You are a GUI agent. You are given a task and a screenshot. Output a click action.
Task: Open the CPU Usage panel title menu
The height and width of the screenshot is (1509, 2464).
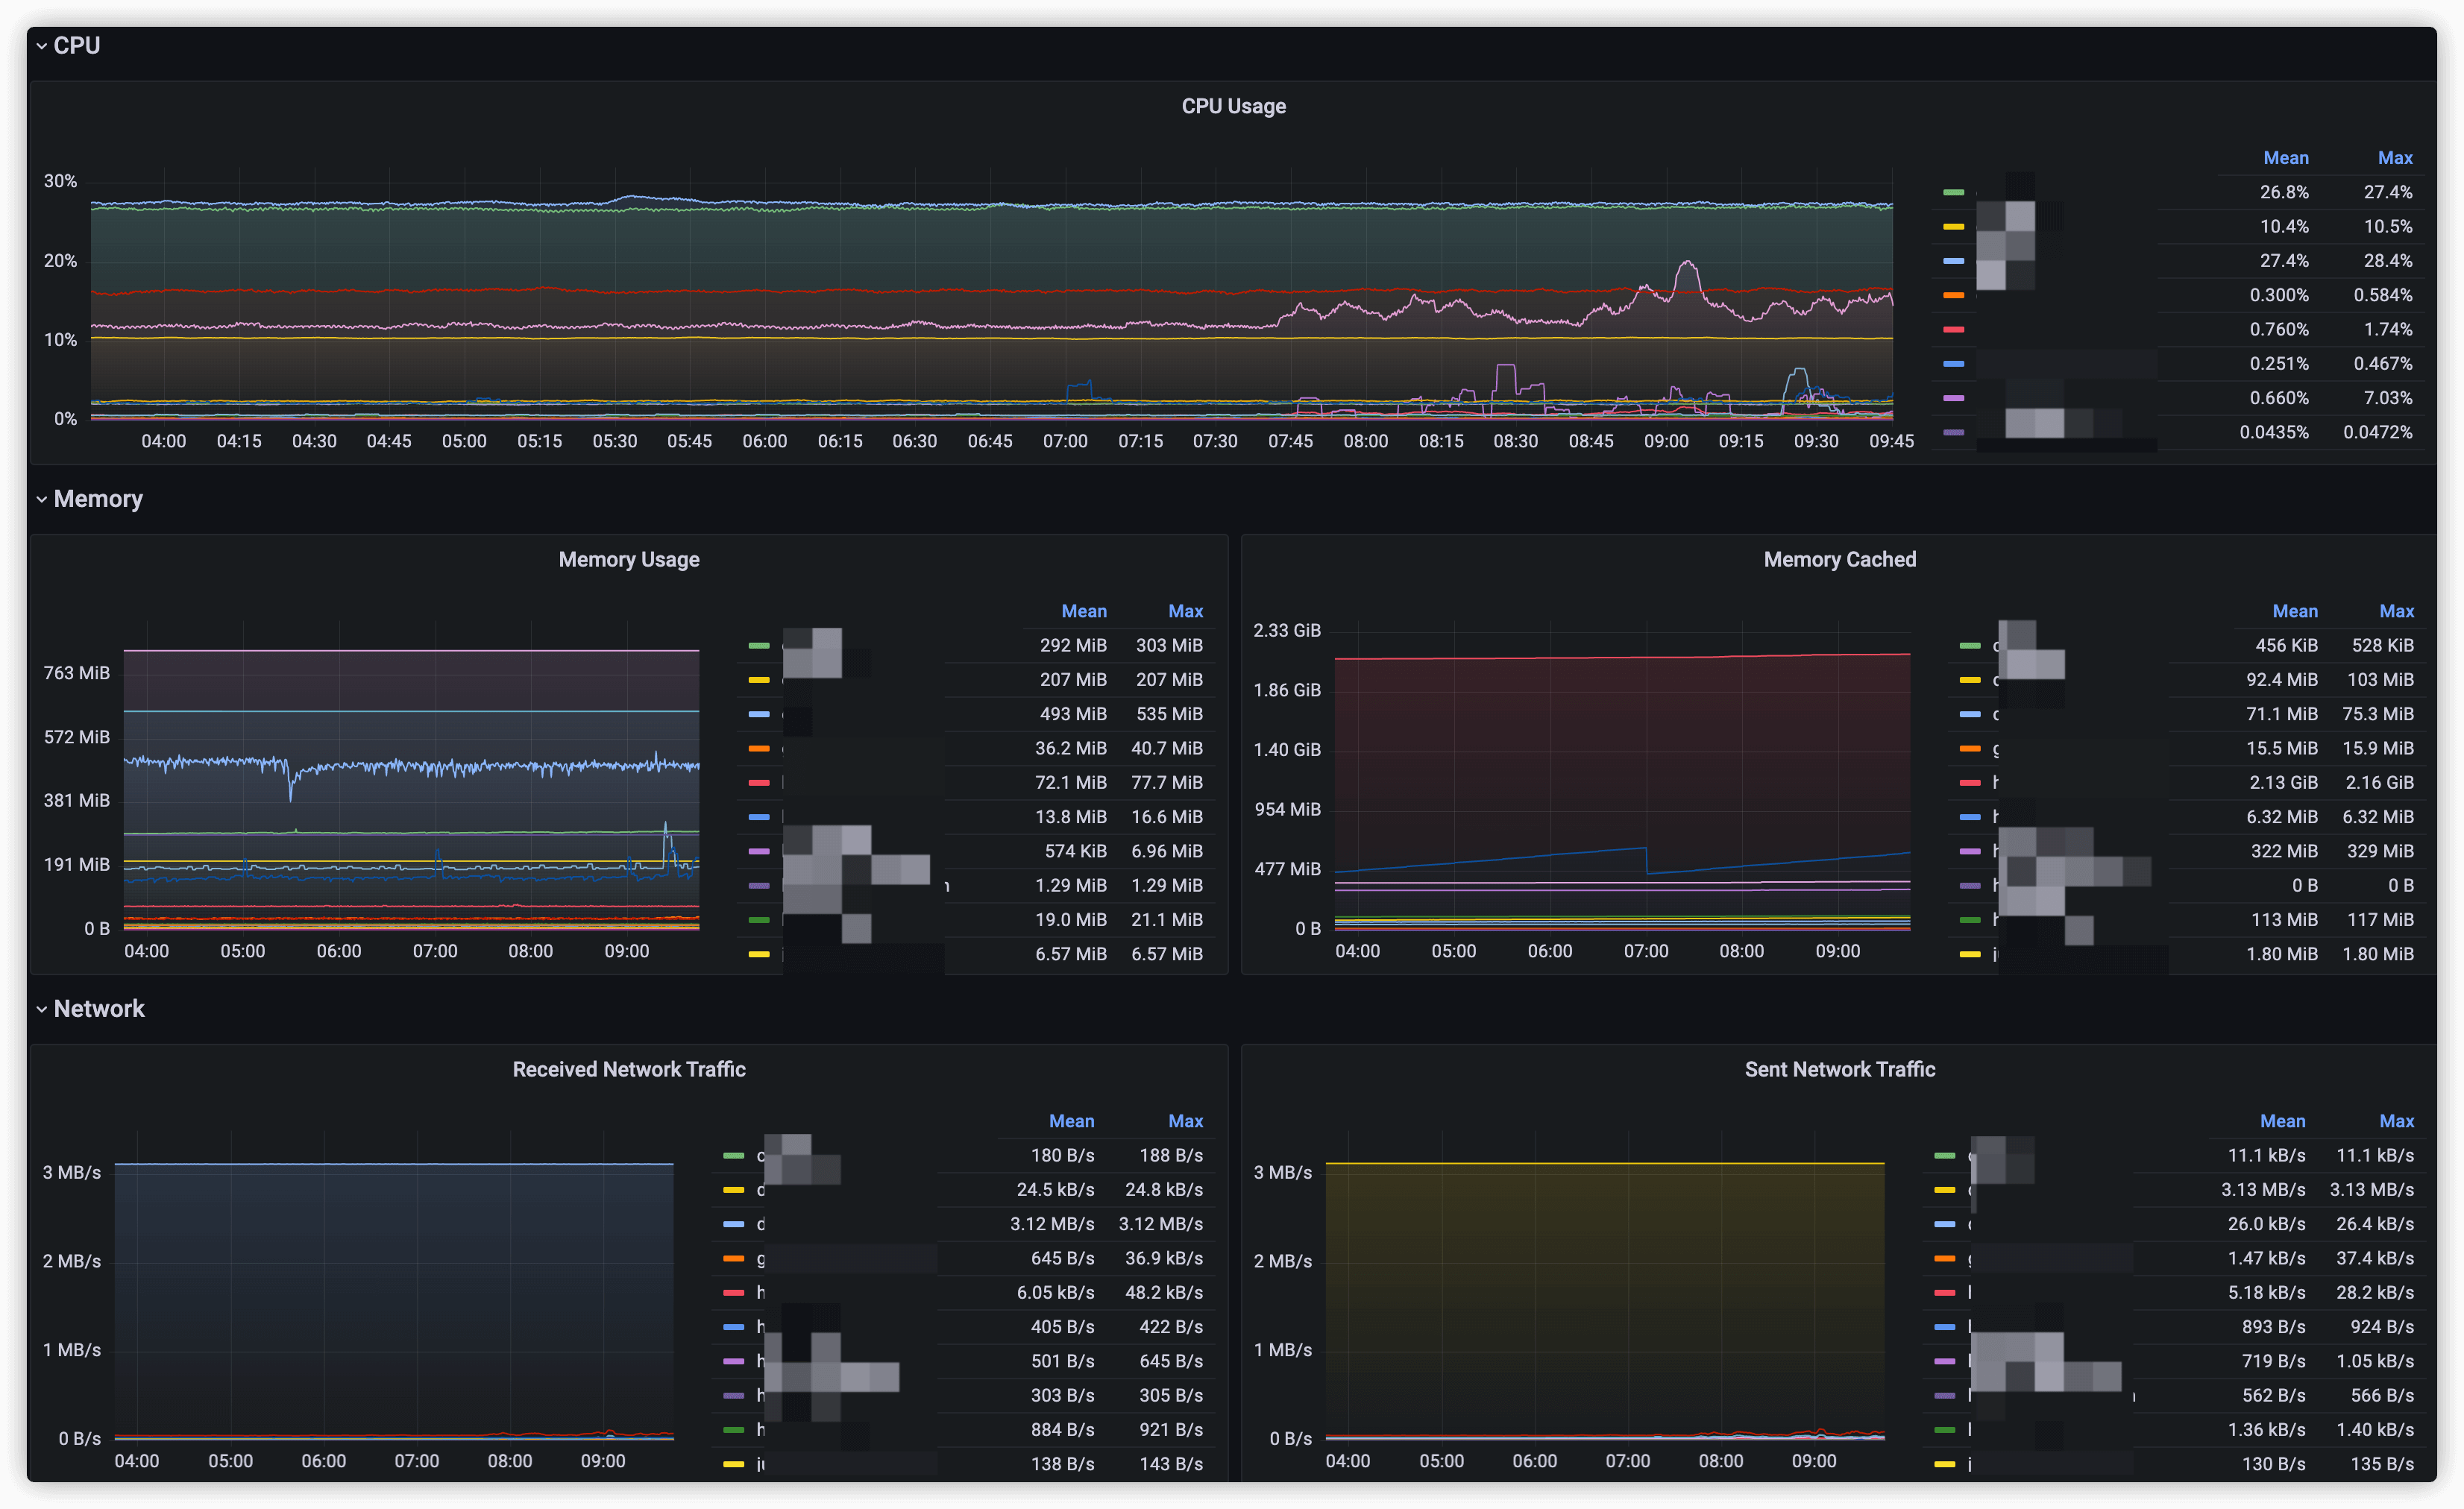pos(1233,106)
